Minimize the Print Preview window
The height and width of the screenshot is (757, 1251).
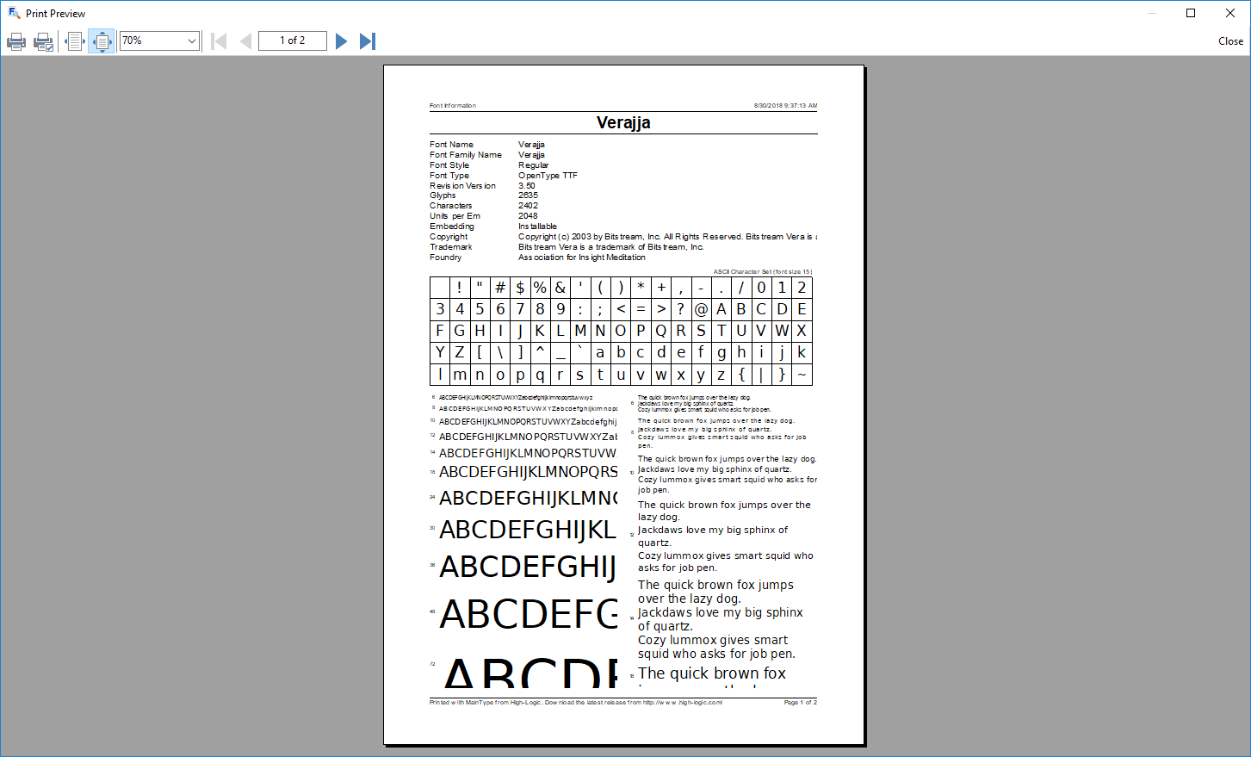point(1152,13)
